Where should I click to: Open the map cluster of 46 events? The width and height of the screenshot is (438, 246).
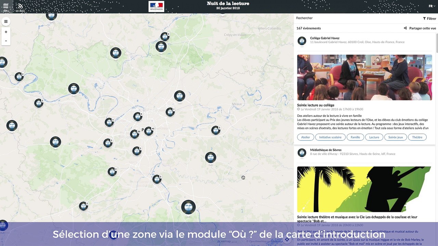click(x=149, y=131)
